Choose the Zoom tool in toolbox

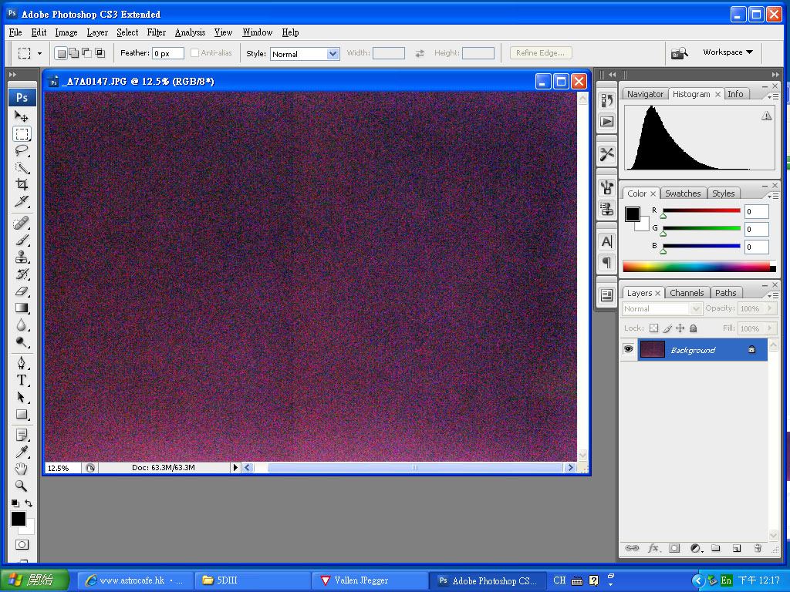point(22,486)
